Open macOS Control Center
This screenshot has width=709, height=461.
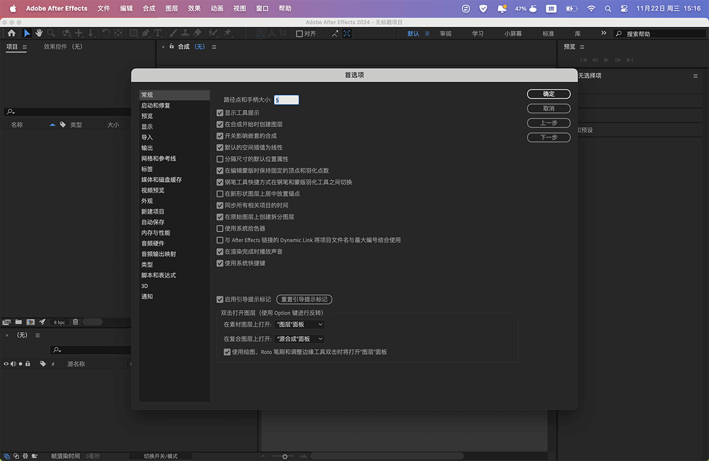tap(624, 9)
